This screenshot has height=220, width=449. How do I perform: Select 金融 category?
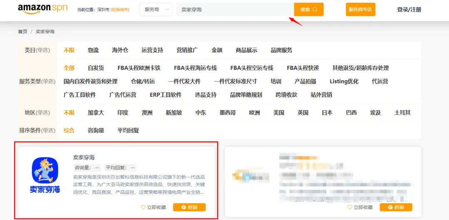(x=217, y=50)
